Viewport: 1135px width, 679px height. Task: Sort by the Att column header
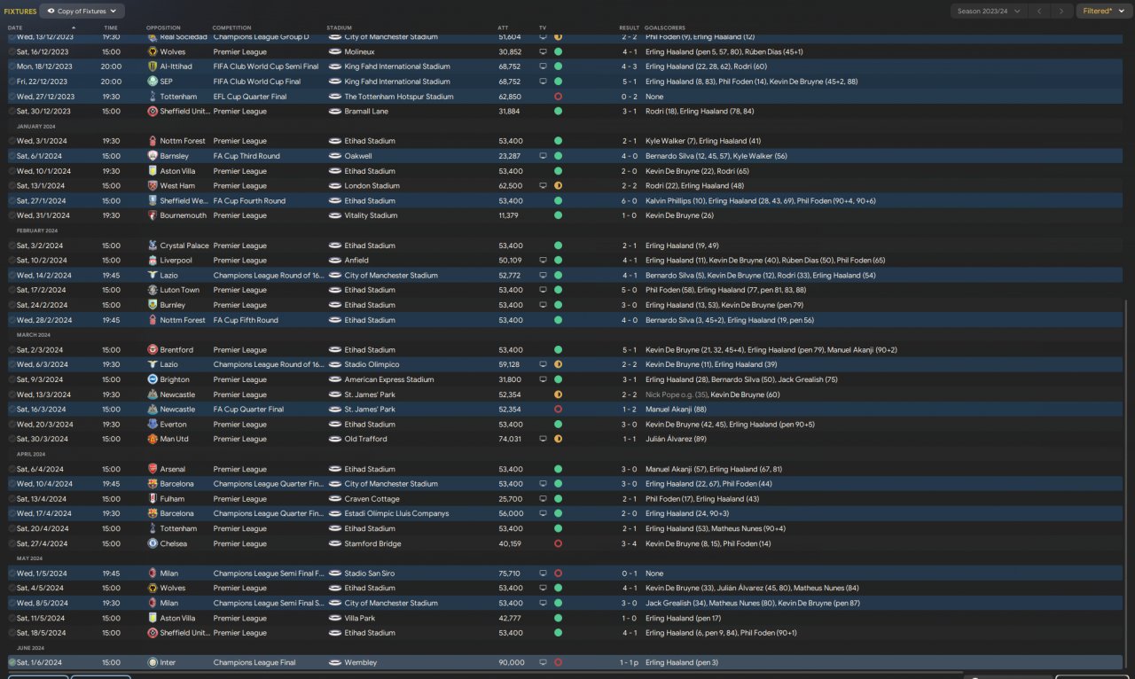coord(503,27)
